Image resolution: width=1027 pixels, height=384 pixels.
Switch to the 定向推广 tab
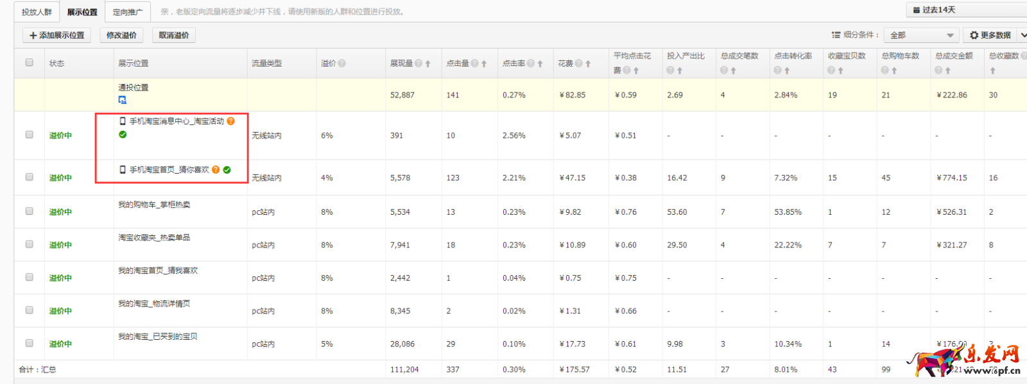click(127, 12)
